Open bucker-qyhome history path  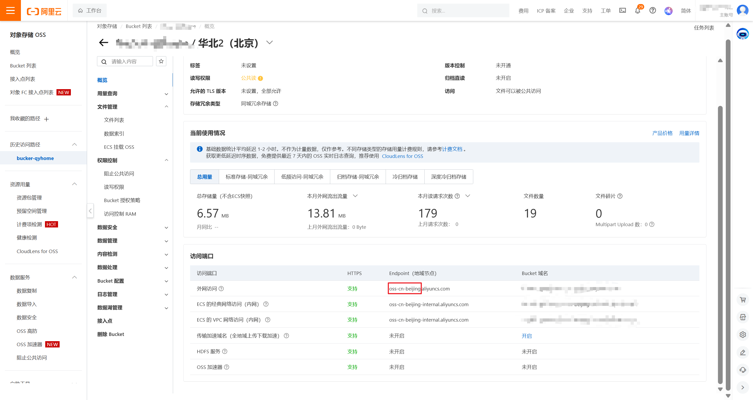pos(35,158)
